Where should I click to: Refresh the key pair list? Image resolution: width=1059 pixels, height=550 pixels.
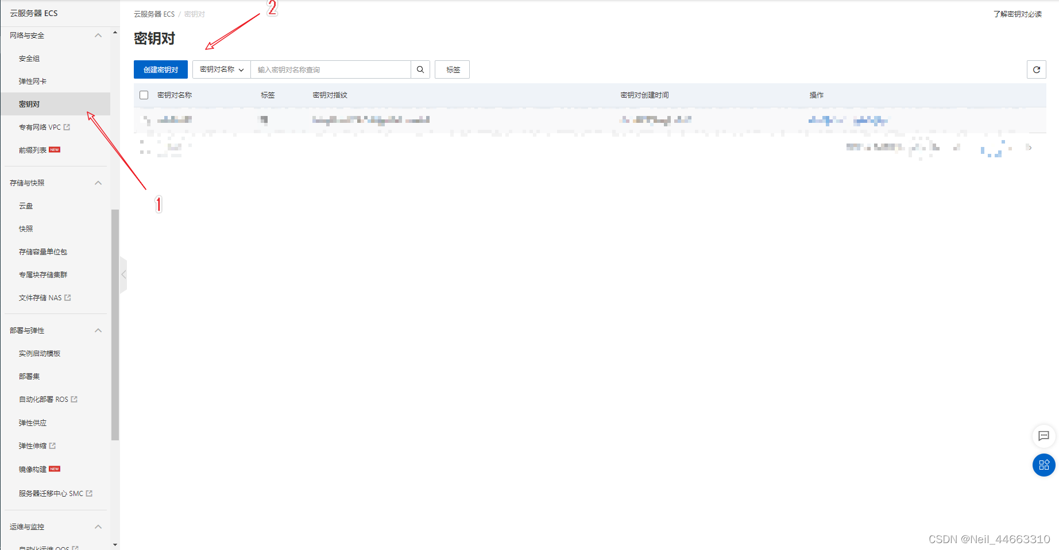pyautogui.click(x=1036, y=69)
